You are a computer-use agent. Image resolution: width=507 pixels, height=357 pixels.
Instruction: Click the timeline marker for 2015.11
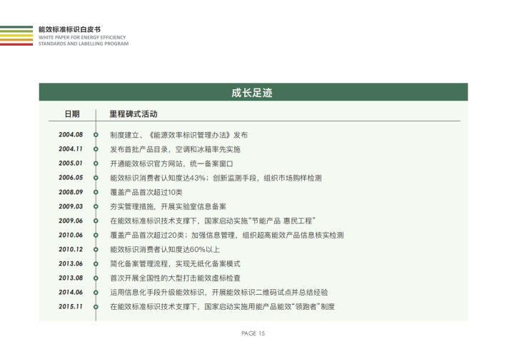point(96,306)
